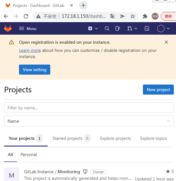Screen dimensions: 176x181
Task: Open the merge requests icon
Action: click(x=130, y=28)
